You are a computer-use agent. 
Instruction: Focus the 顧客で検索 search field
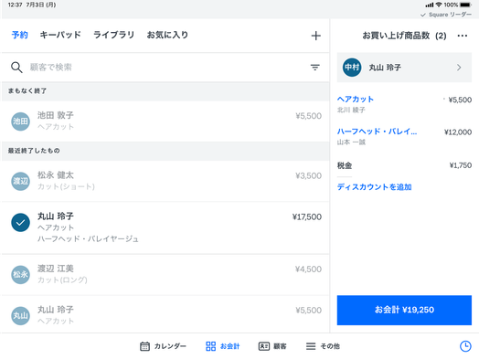[165, 68]
